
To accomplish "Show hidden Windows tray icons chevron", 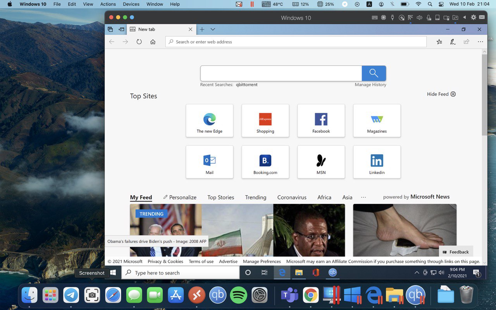I will point(417,273).
